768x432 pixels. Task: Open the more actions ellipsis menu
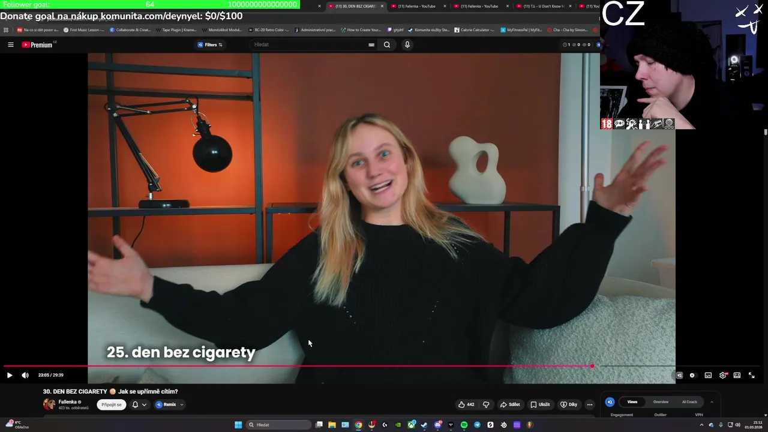[590, 404]
